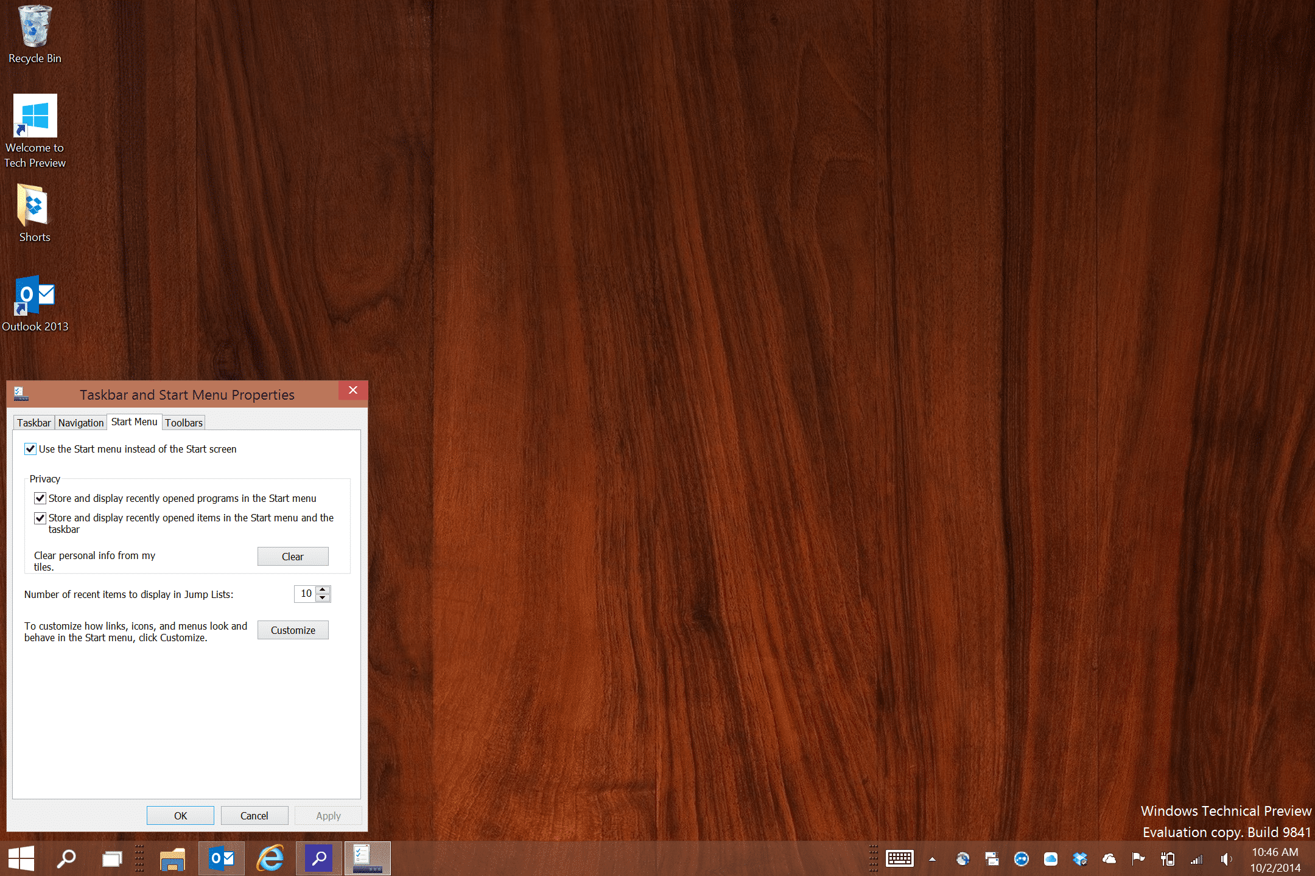The image size is (1315, 876).
Task: Switch to the Navigation tab
Action: pos(81,422)
